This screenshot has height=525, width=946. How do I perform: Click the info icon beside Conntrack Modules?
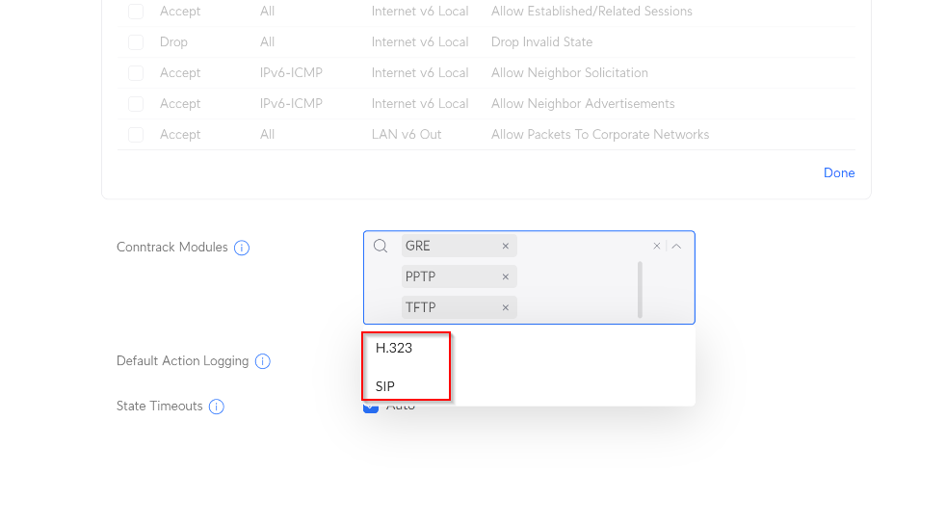(242, 249)
